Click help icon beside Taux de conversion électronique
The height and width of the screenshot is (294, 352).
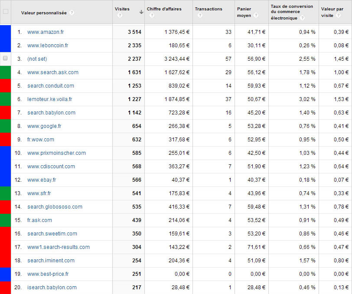[303, 18]
